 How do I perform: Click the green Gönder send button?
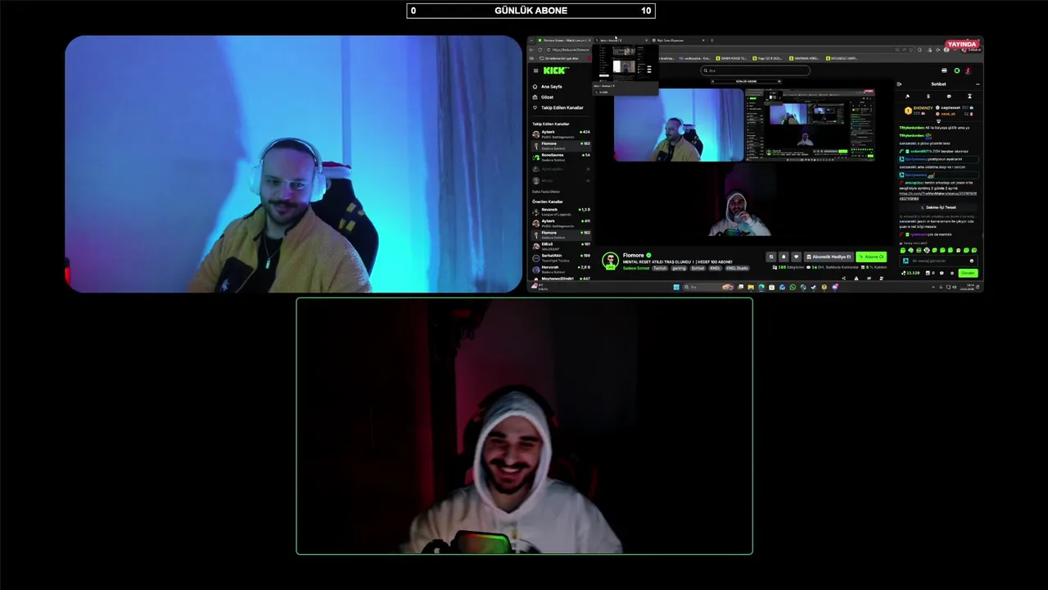pyautogui.click(x=969, y=273)
